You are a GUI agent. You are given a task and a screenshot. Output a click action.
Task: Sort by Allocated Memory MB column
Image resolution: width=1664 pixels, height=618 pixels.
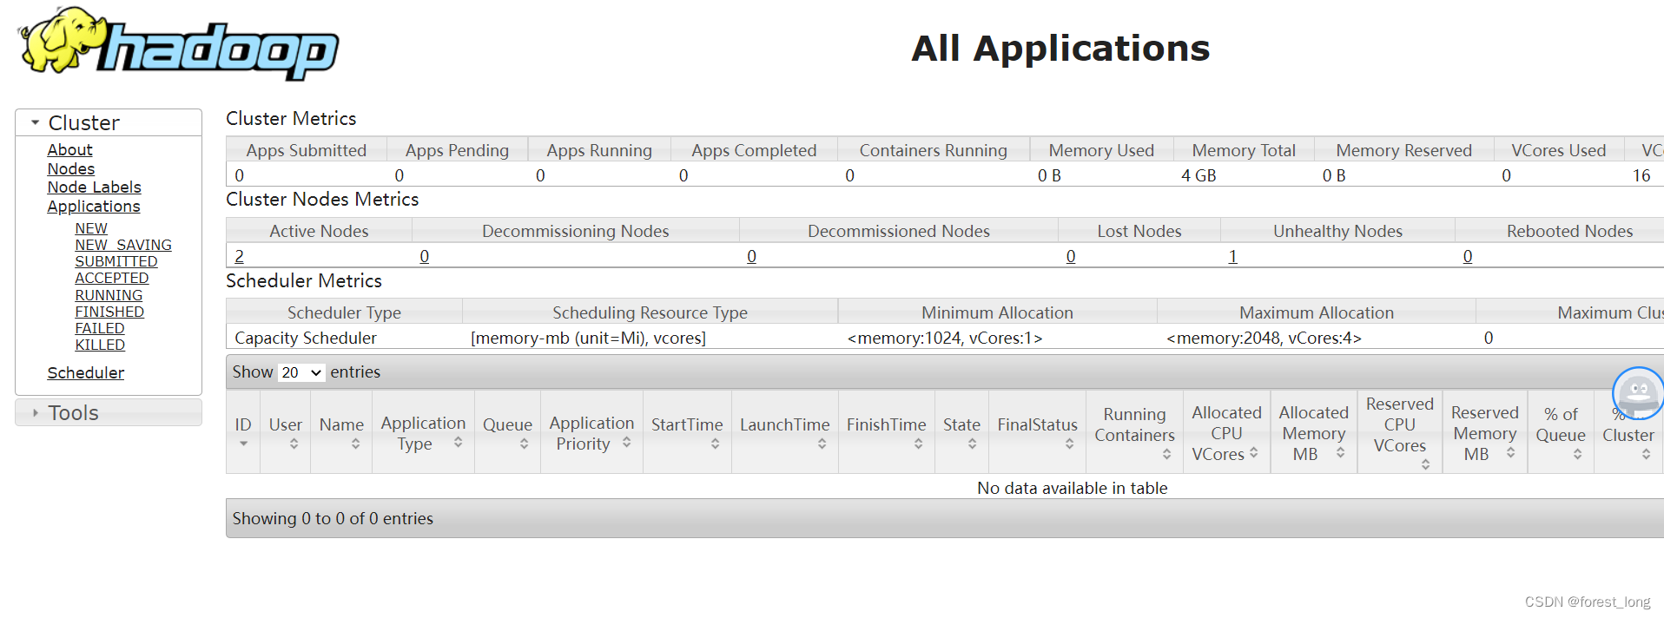(x=1313, y=431)
